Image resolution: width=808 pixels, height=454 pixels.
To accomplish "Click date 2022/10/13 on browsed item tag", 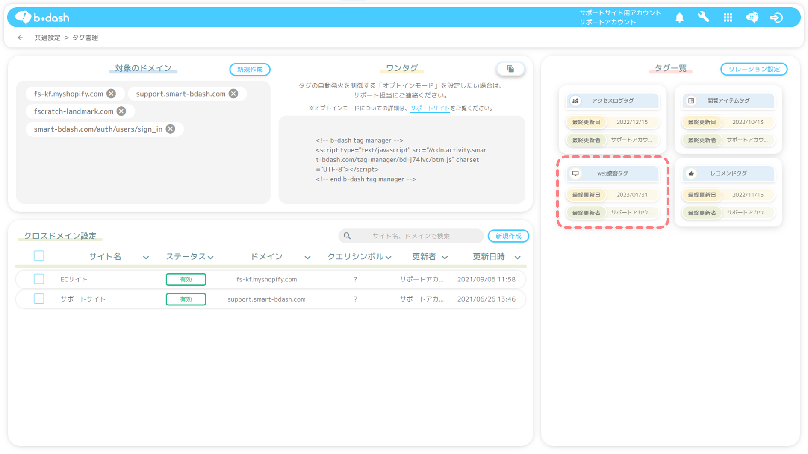I will pyautogui.click(x=748, y=122).
